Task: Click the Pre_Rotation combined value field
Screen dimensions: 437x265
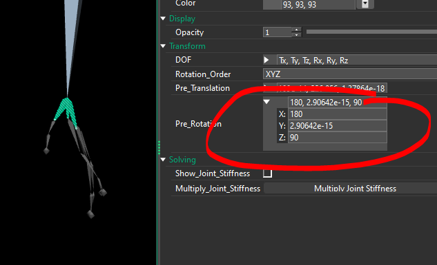Action: [x=337, y=103]
